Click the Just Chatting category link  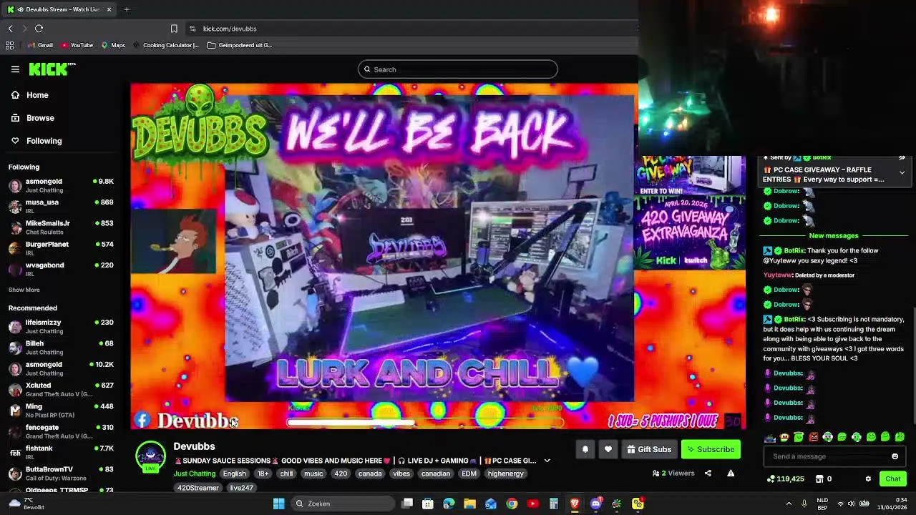pyautogui.click(x=195, y=474)
